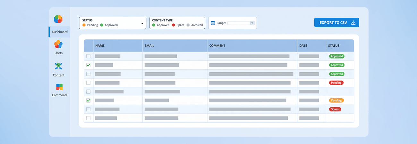Click the orange Pending status badge
This screenshot has height=144, width=417.
pos(336,100)
